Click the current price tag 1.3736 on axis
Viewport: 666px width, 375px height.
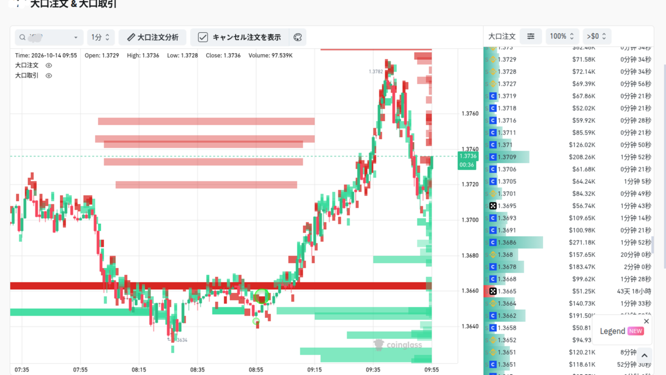[467, 156]
